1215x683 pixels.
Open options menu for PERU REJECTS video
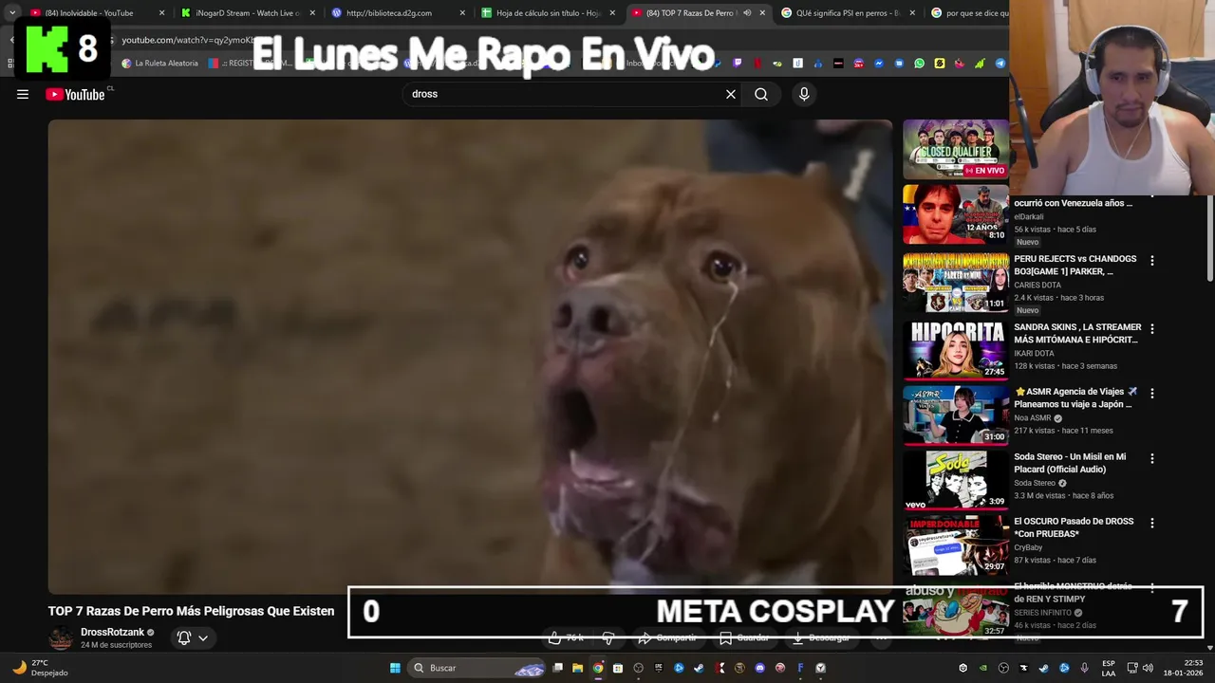tap(1152, 260)
